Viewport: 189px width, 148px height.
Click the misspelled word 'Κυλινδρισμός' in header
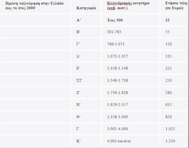coord(119,3)
